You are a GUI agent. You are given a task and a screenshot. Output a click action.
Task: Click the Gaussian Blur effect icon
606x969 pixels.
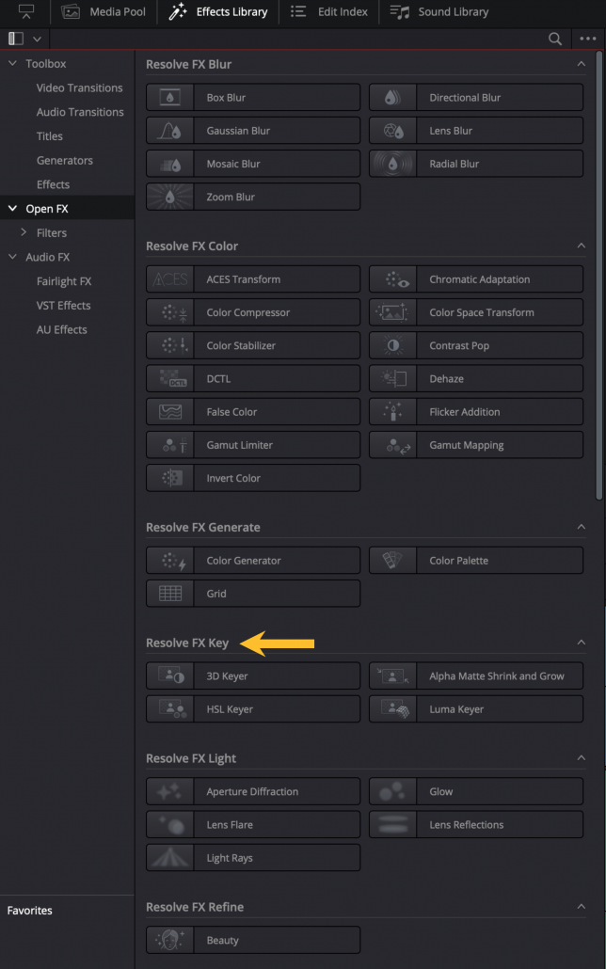(x=169, y=131)
